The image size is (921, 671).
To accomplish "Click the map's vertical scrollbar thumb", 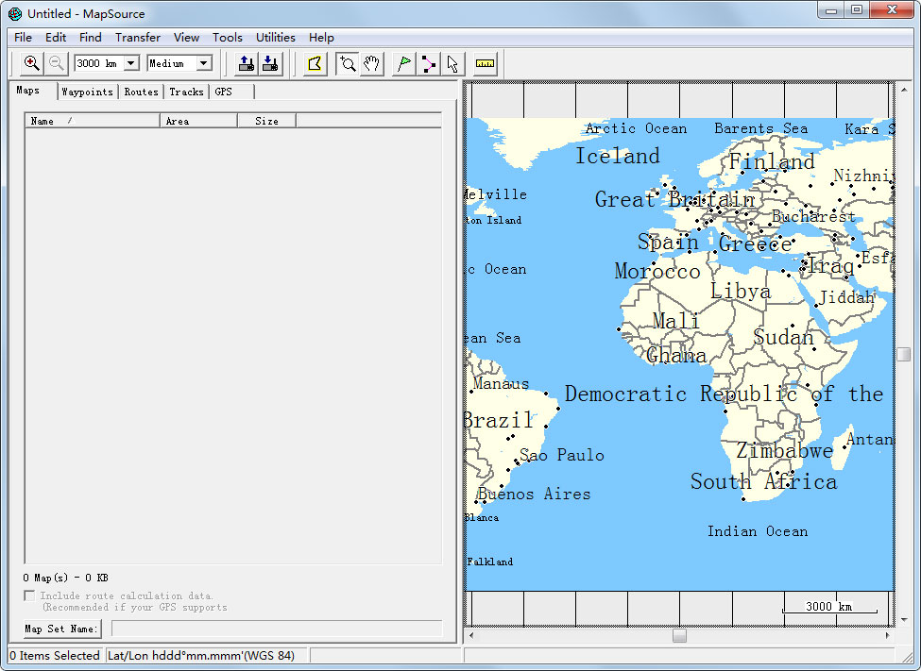I will tap(904, 354).
